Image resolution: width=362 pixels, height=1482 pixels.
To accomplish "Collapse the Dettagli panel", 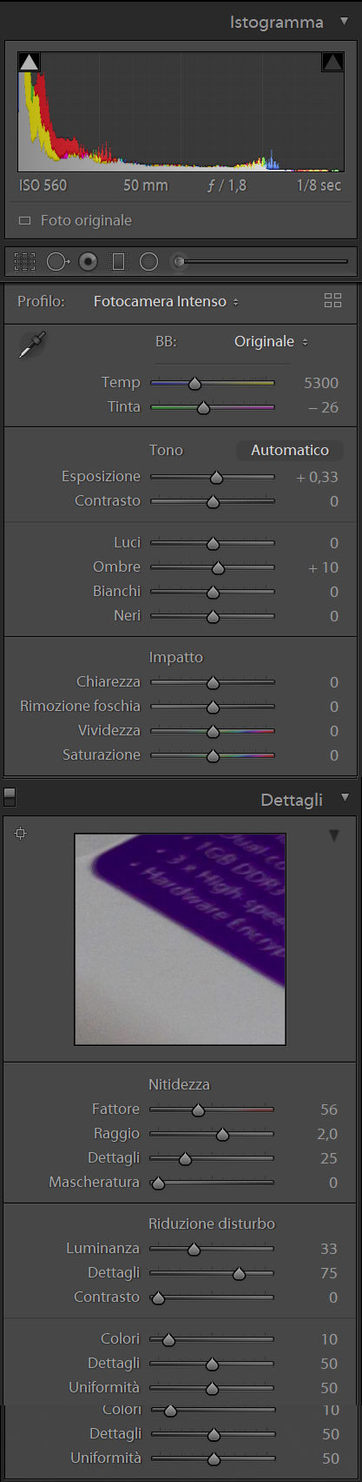I will 345,798.
